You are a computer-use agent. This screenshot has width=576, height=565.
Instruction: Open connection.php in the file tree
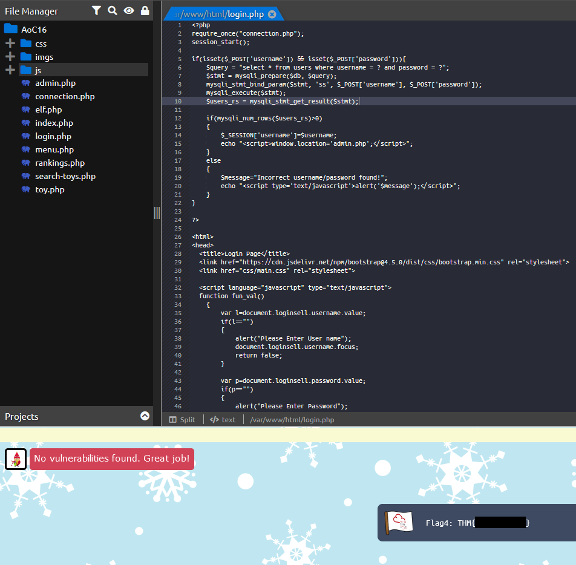coord(65,97)
